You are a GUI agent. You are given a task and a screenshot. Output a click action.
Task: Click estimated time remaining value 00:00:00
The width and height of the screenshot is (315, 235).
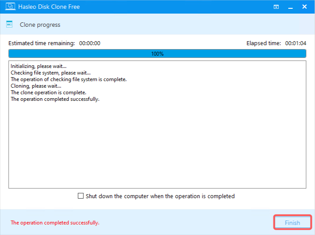click(x=90, y=43)
